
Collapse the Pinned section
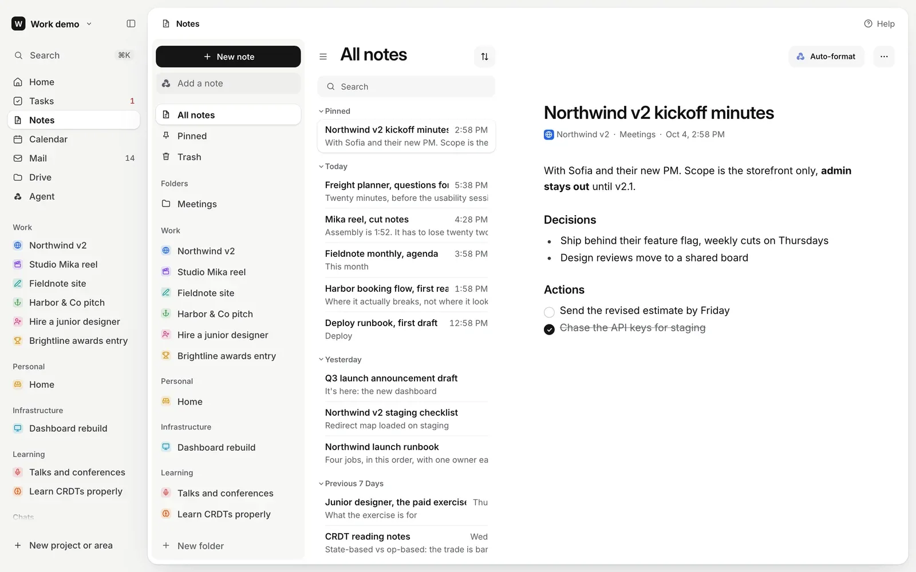pyautogui.click(x=321, y=111)
